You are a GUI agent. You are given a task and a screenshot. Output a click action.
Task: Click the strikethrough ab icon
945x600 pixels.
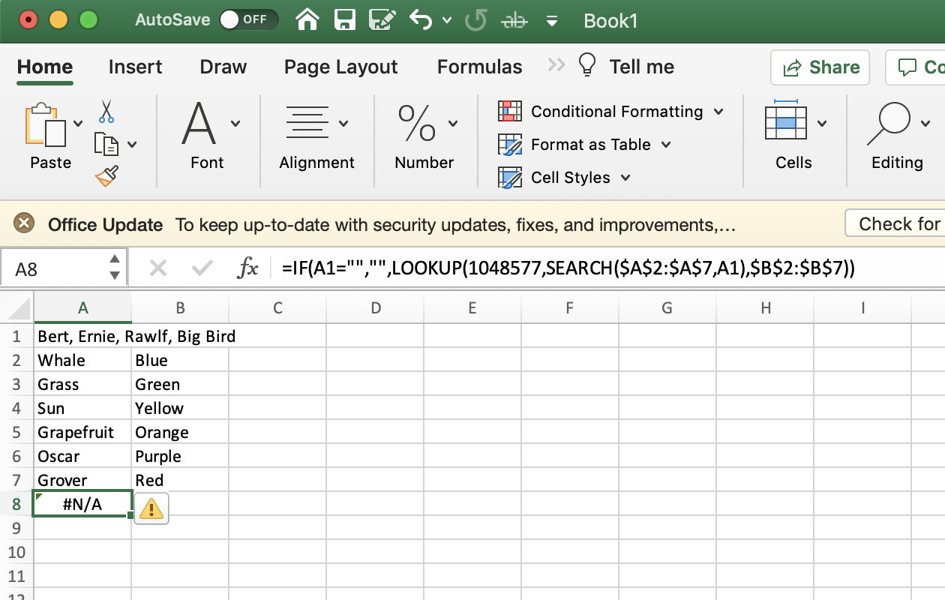[514, 21]
